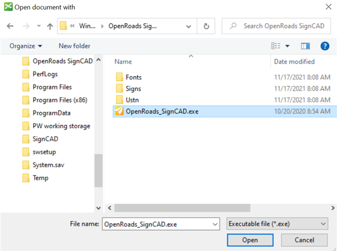Change the view layout icon
The height and width of the screenshot is (251, 337).
(x=276, y=46)
